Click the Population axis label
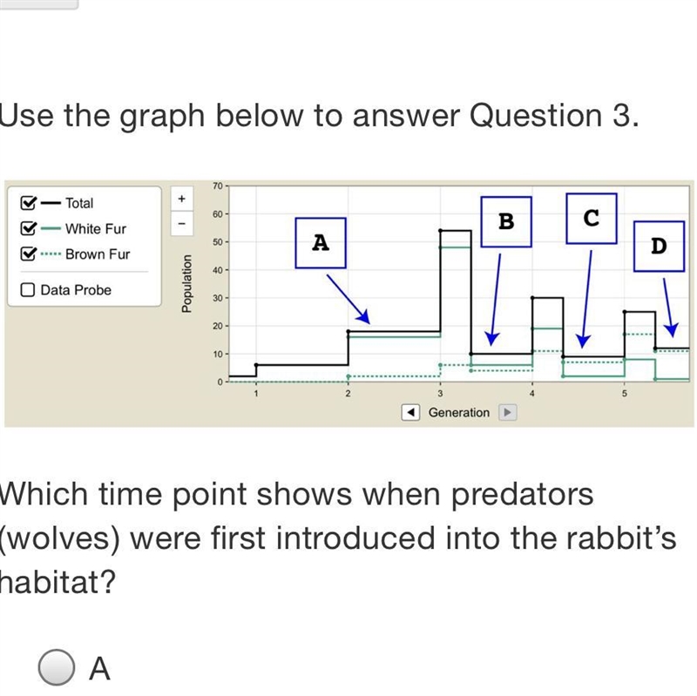Screen dimensions: 697x696 [x=186, y=284]
